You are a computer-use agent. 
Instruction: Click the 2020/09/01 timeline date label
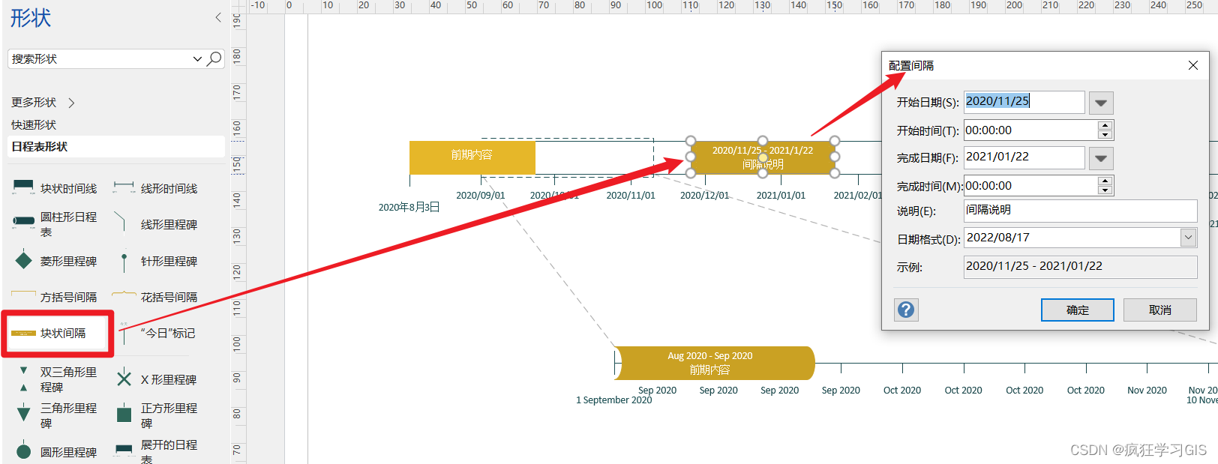point(481,196)
